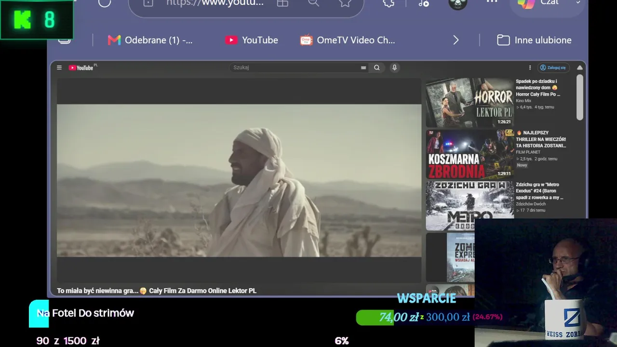Start voice search with the microphone
This screenshot has width=617, height=347.
[x=394, y=68]
